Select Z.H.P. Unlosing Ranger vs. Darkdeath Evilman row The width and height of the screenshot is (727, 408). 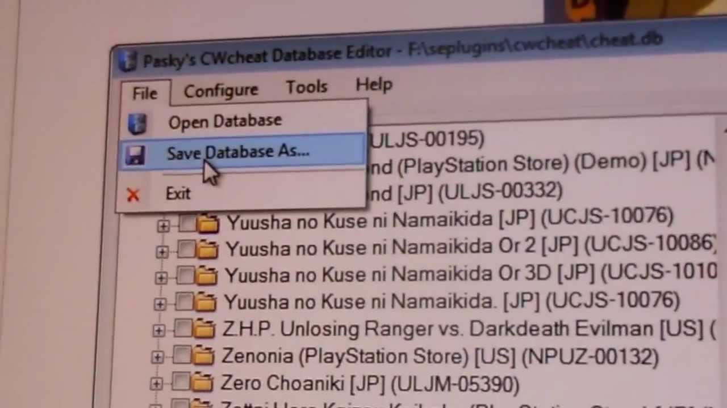(x=469, y=329)
